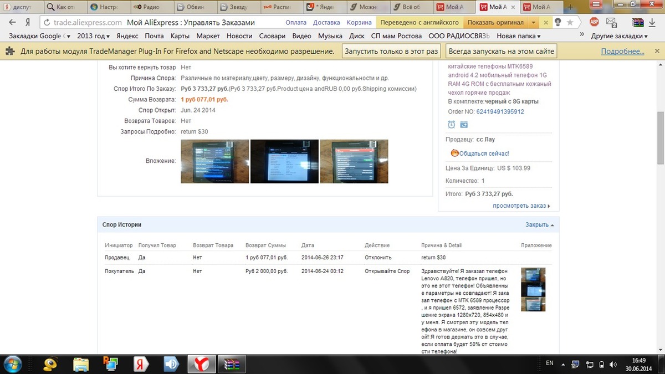Open the "Почта" bookmark
Viewport: 665px width, 374px height.
tap(155, 36)
